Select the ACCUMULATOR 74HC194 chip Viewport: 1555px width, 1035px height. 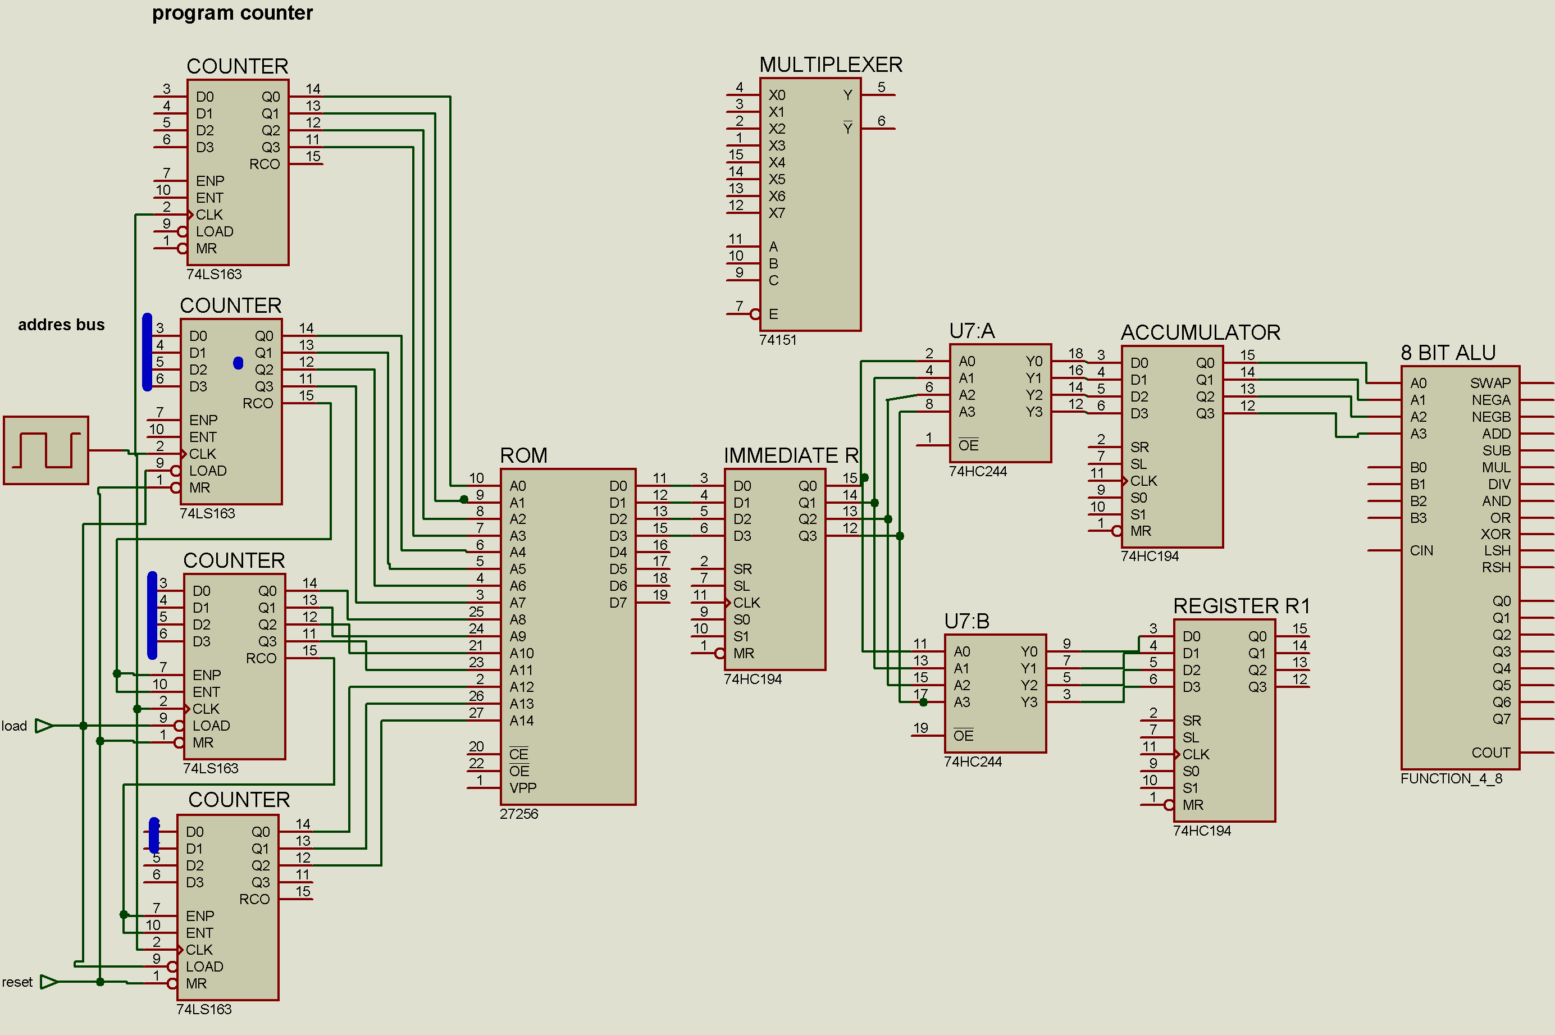click(1172, 447)
